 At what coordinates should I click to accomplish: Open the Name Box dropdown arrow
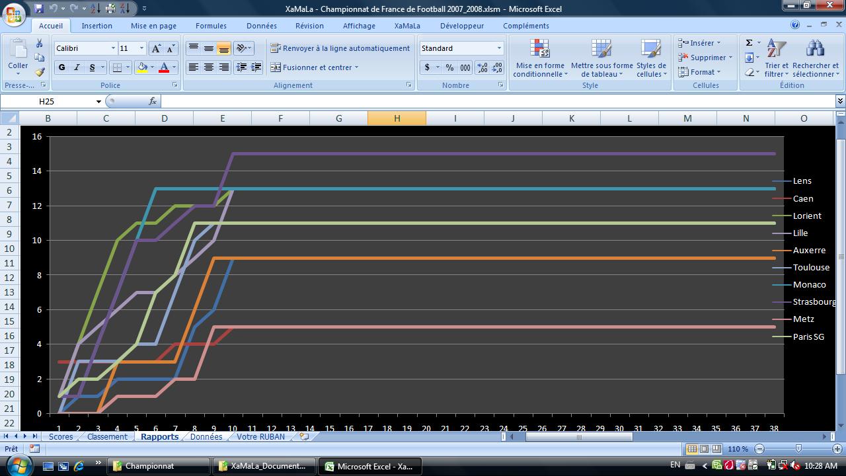pyautogui.click(x=98, y=101)
